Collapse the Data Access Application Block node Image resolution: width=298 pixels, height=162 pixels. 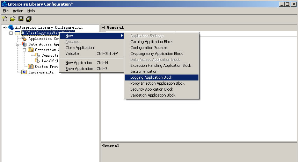click(x=18, y=44)
